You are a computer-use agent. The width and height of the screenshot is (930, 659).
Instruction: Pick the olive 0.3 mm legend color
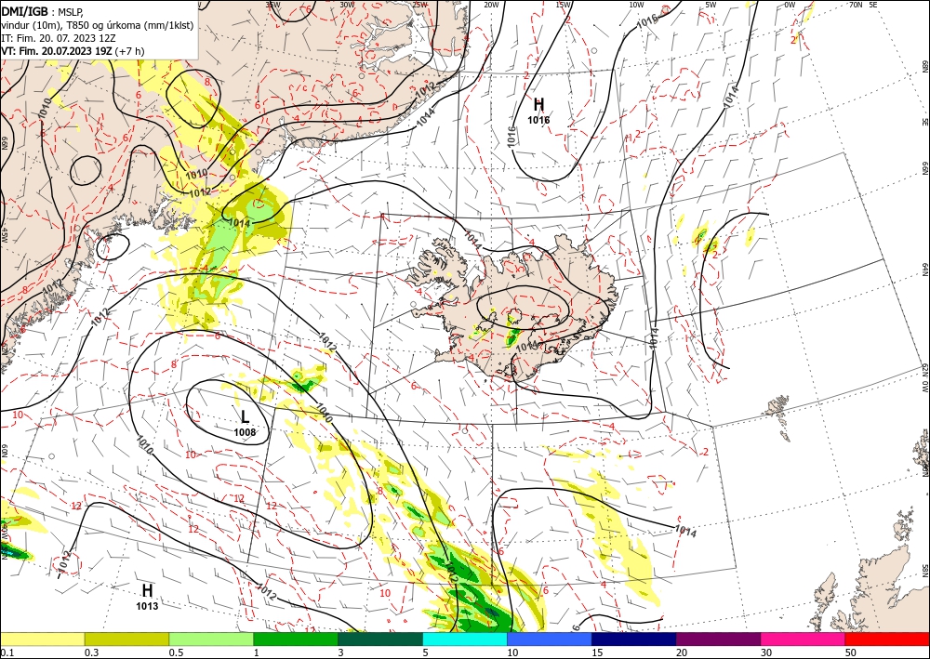[126, 639]
